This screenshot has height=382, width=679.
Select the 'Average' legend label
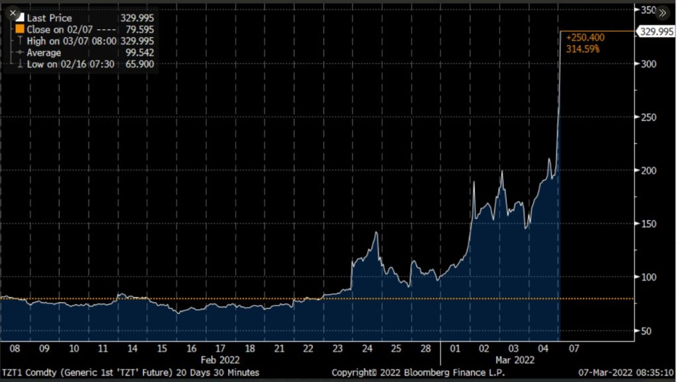pos(44,53)
